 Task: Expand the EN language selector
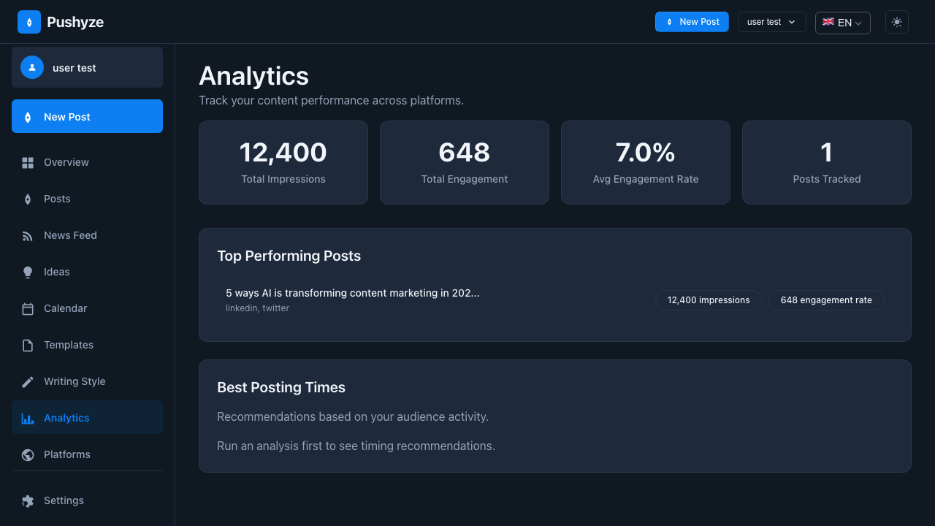(x=842, y=23)
